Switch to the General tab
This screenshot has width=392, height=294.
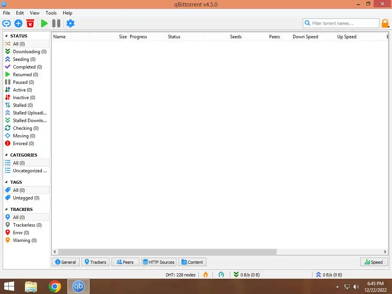pyautogui.click(x=65, y=262)
